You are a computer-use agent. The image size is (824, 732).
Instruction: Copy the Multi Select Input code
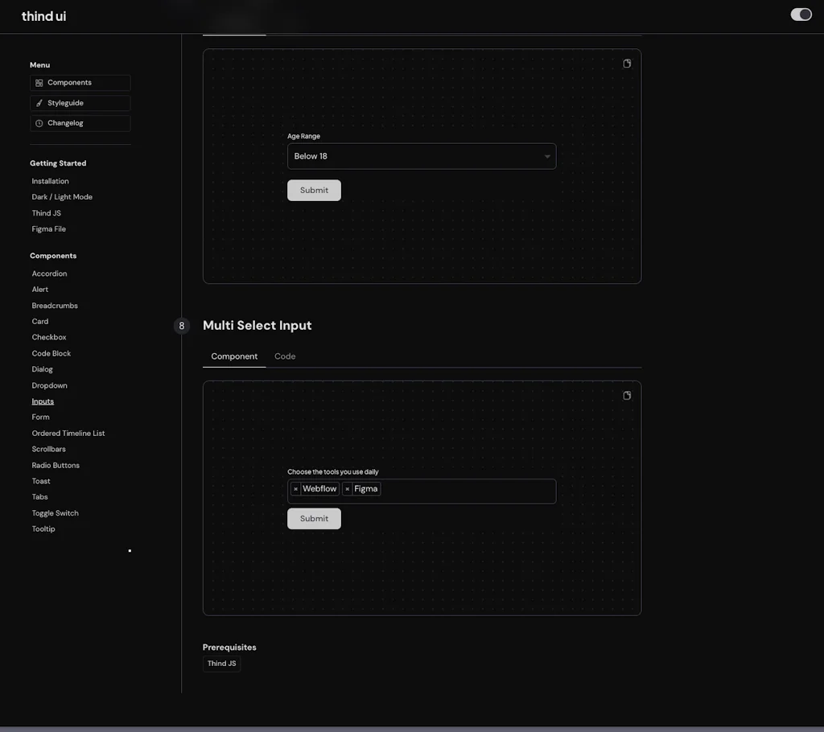coord(627,395)
